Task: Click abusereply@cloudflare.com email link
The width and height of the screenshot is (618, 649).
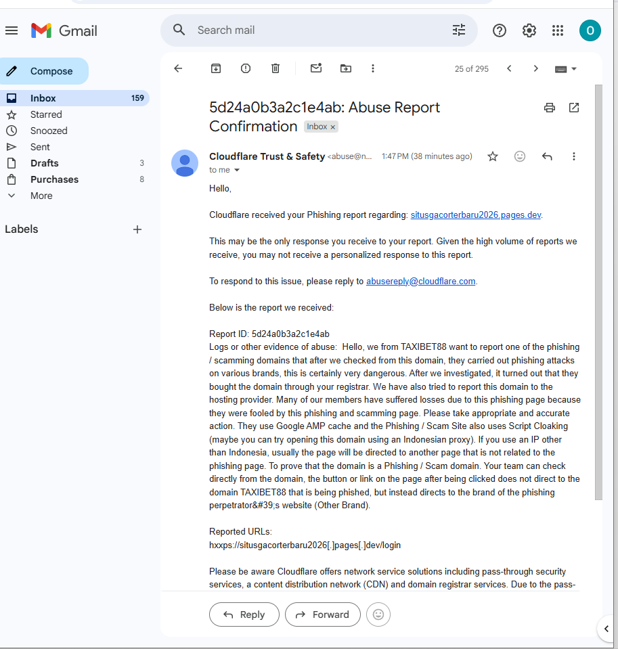Action: click(420, 281)
